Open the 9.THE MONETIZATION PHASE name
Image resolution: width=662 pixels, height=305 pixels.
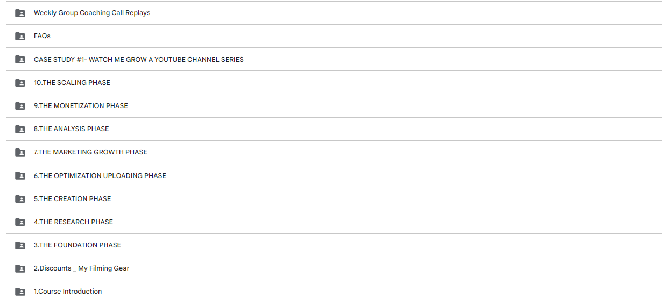(81, 106)
